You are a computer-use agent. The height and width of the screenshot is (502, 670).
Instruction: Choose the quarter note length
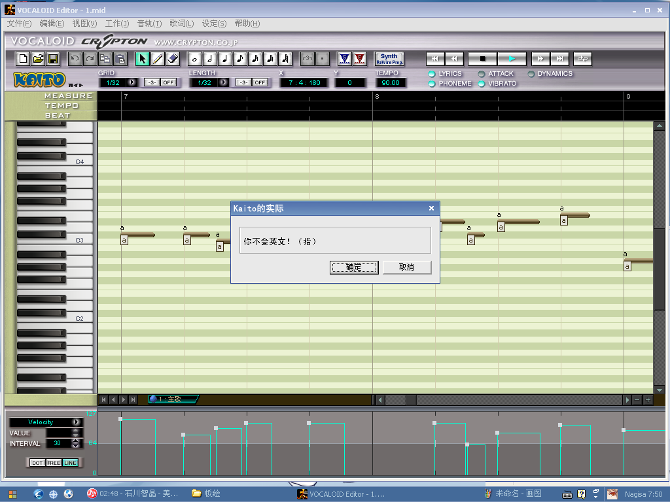pyautogui.click(x=225, y=59)
